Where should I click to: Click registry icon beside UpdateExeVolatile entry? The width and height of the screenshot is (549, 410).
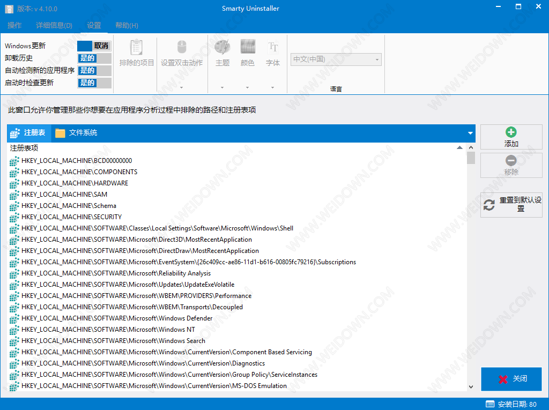14,285
